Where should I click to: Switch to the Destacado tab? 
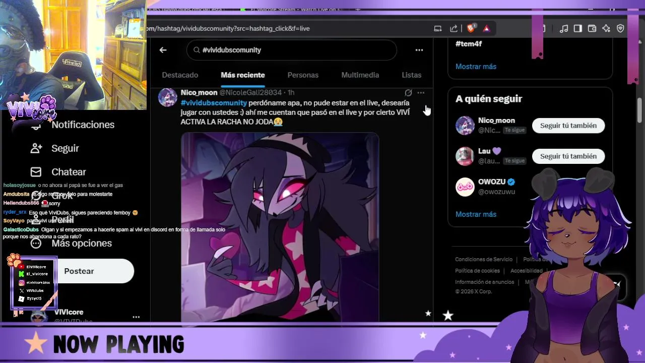[x=180, y=75]
